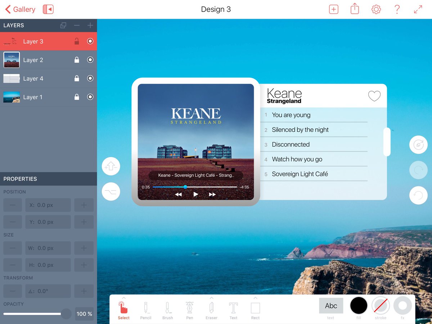Expand options above the Rect tool
Image resolution: width=432 pixels, height=324 pixels.
coord(255,298)
